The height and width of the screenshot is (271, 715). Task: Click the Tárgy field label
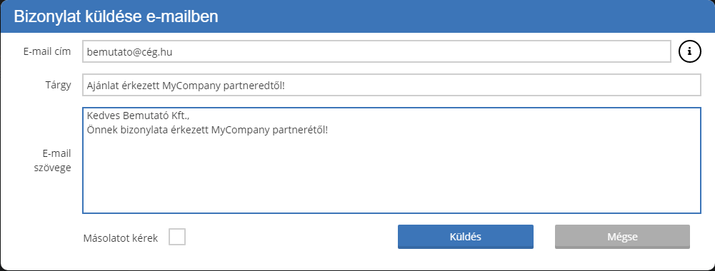tap(58, 85)
